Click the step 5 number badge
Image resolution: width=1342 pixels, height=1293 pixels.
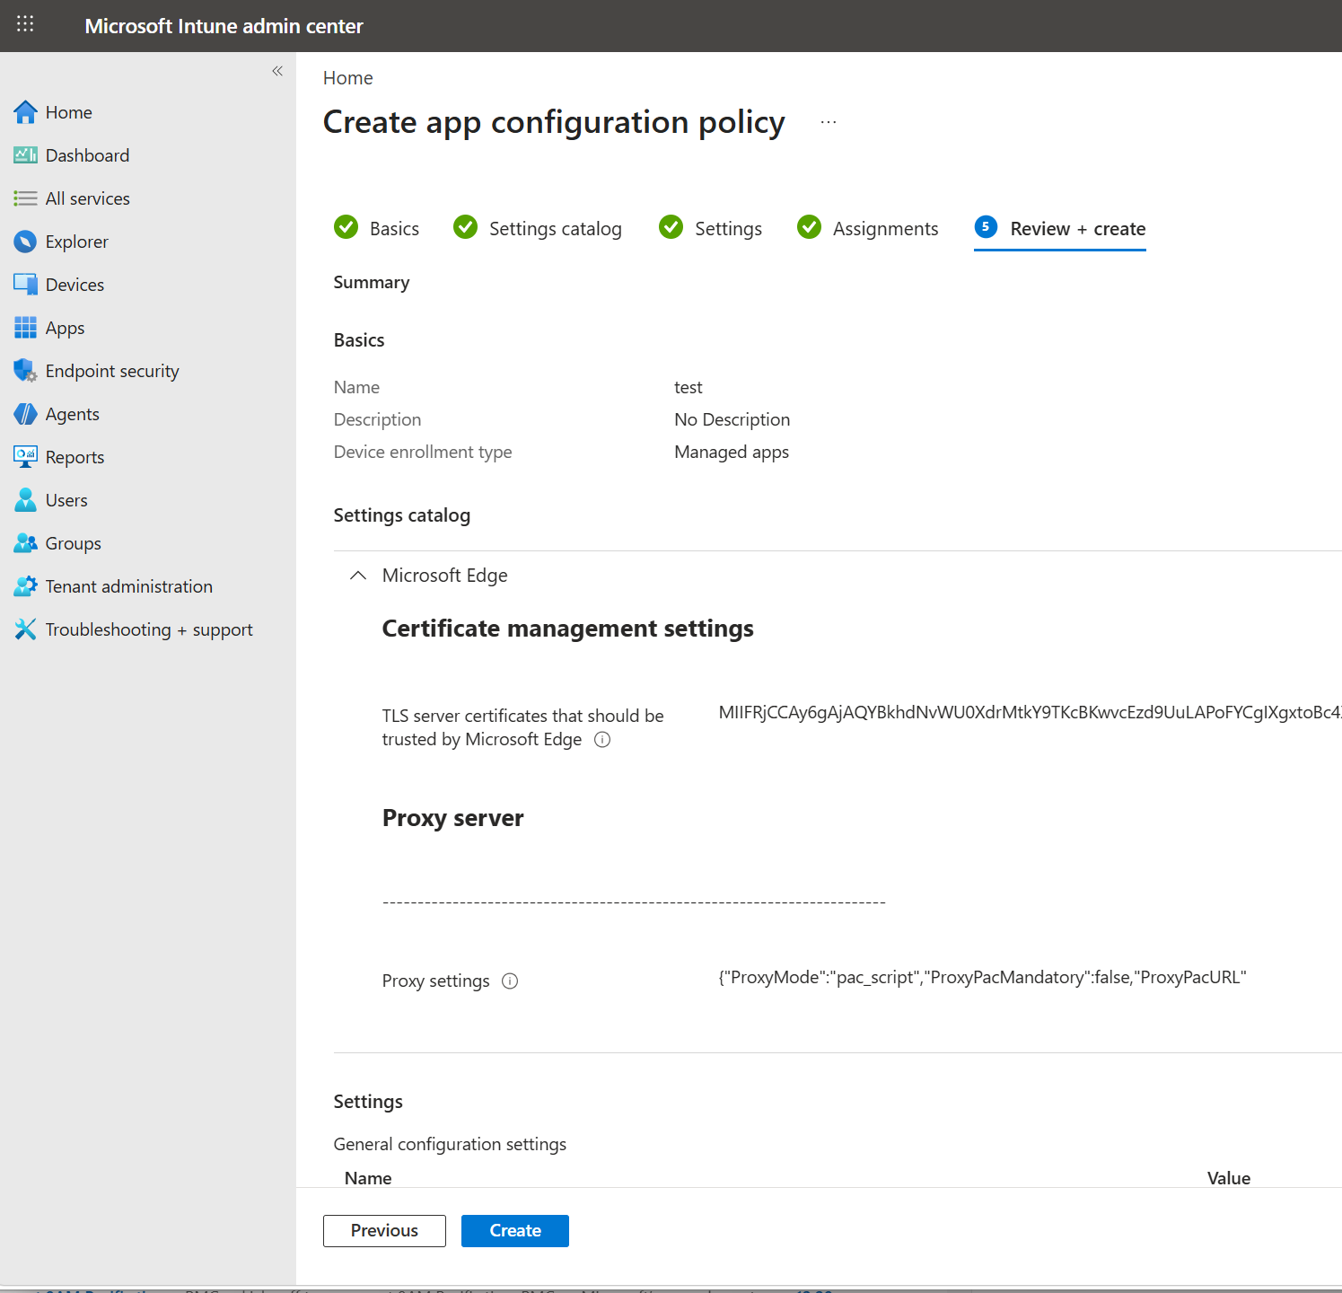(x=986, y=227)
